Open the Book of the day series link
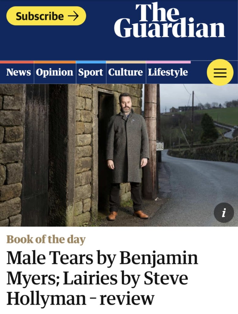 46,239
